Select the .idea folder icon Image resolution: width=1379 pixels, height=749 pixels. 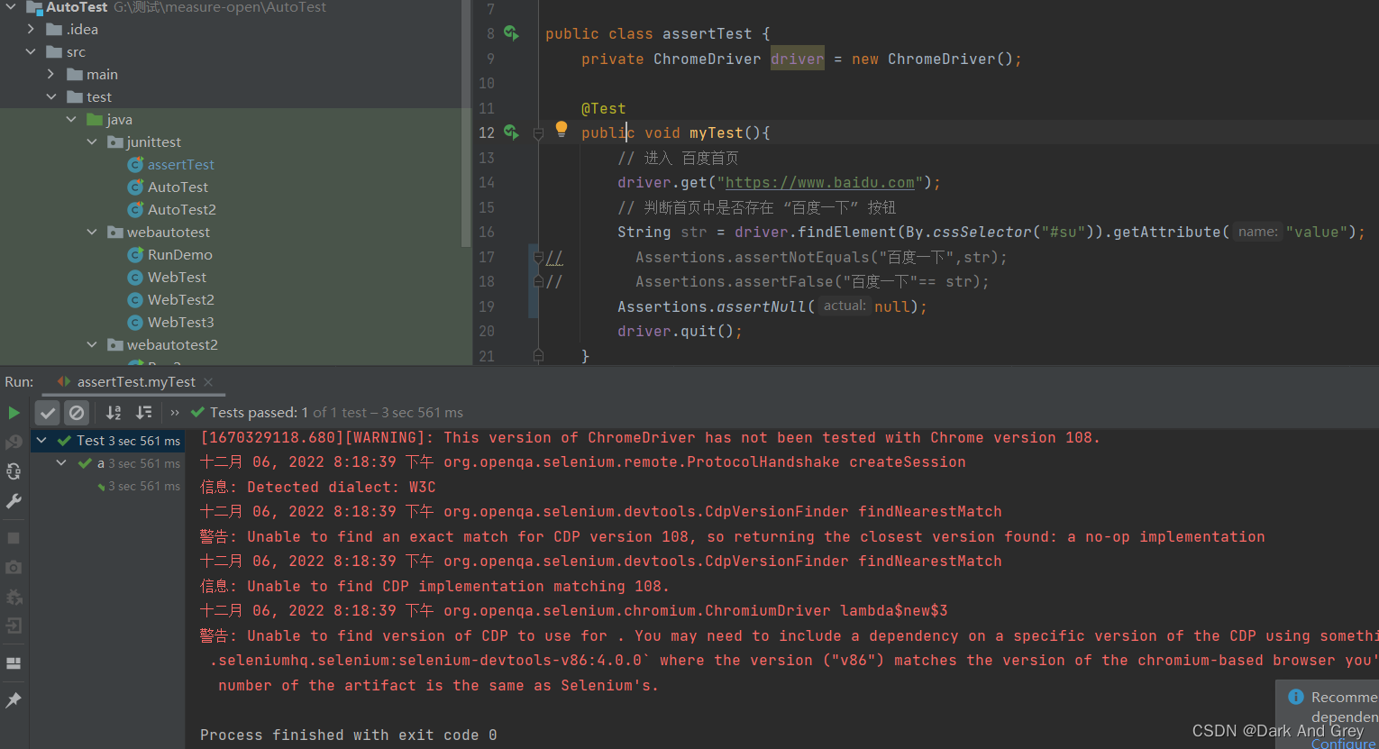54,29
